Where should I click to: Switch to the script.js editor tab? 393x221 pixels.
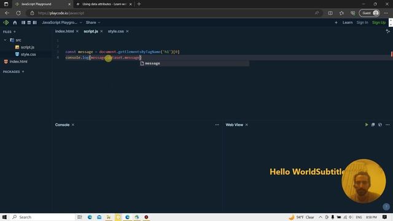(x=91, y=31)
